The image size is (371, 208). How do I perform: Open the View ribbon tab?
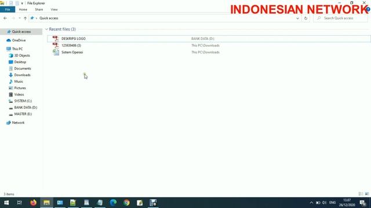click(x=54, y=9)
